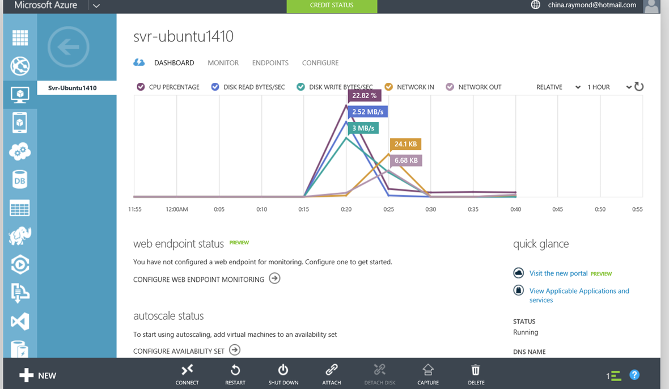Click the new portal cloud icon
Screen dimensions: 669x389
point(518,273)
